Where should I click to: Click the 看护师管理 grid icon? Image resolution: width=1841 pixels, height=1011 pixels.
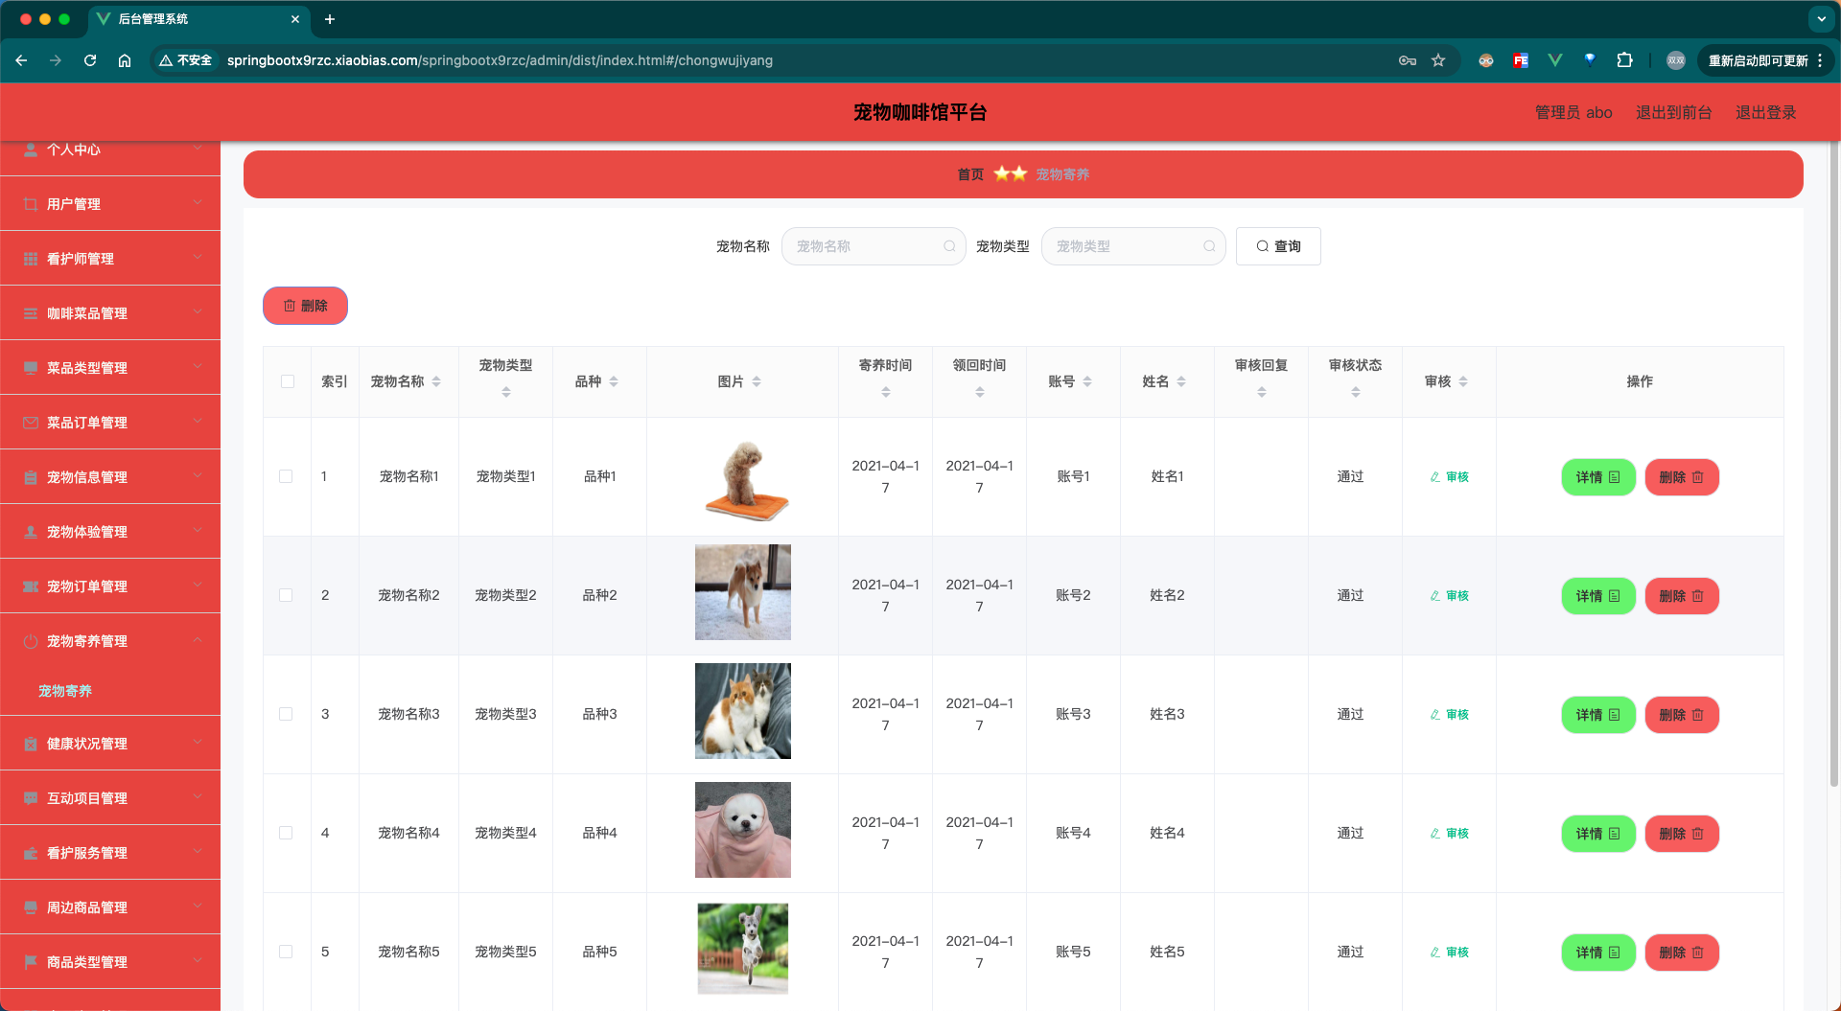(31, 259)
